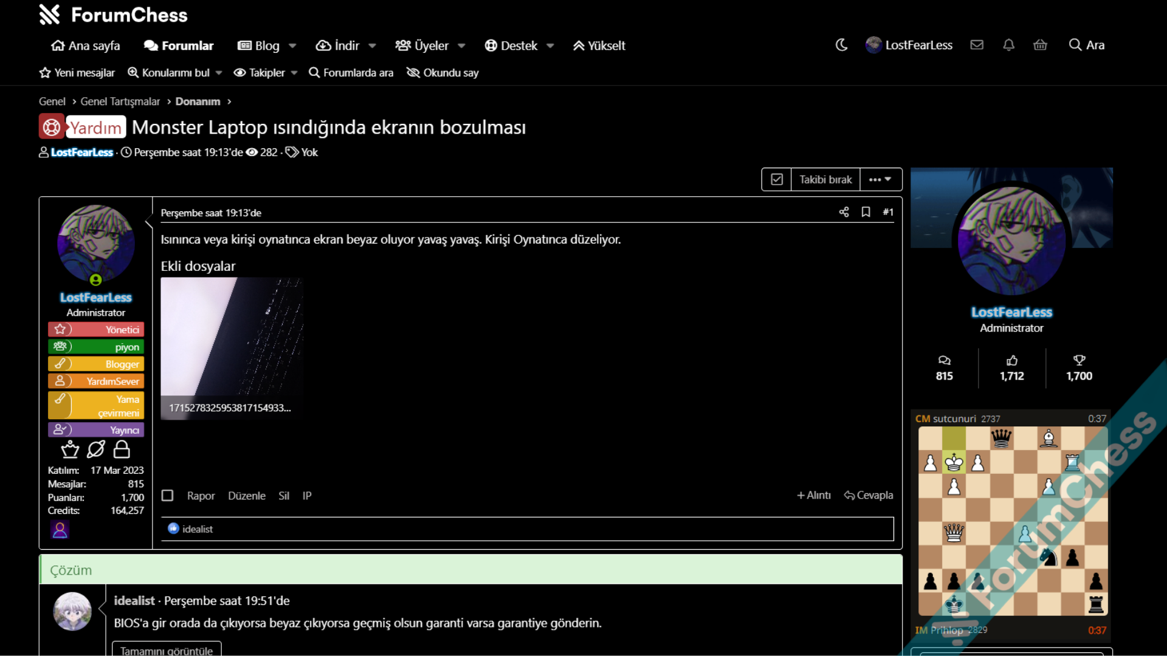This screenshot has height=656, width=1167.
Task: Click the ForumChess logo
Action: [114, 15]
